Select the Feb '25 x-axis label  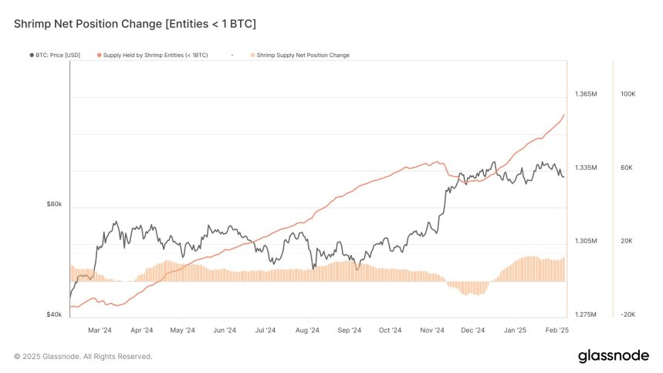click(556, 330)
